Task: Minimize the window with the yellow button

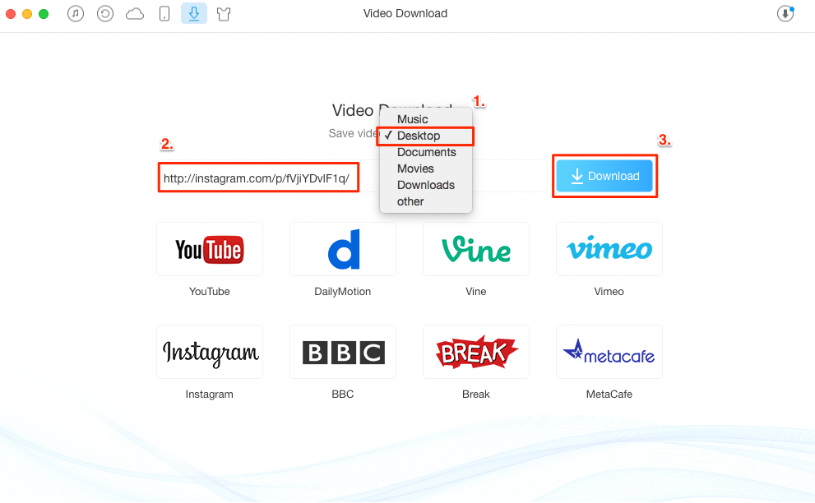Action: [27, 14]
